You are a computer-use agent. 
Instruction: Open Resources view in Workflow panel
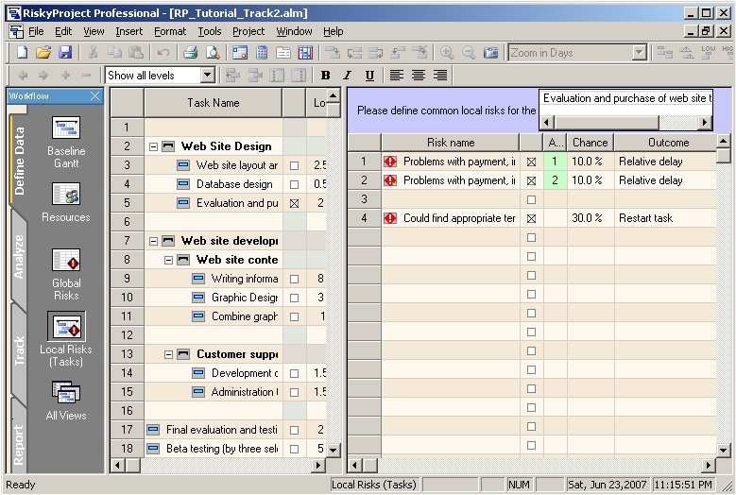tap(66, 202)
